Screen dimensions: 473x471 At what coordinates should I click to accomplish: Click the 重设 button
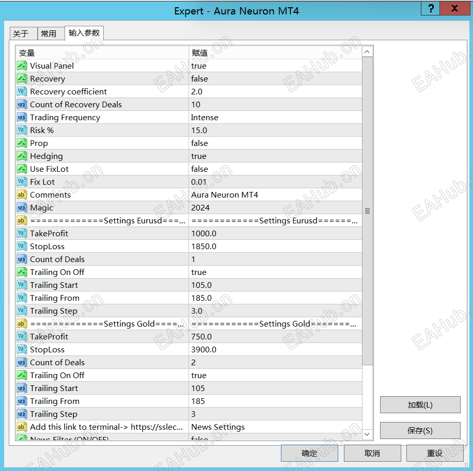pyautogui.click(x=435, y=453)
